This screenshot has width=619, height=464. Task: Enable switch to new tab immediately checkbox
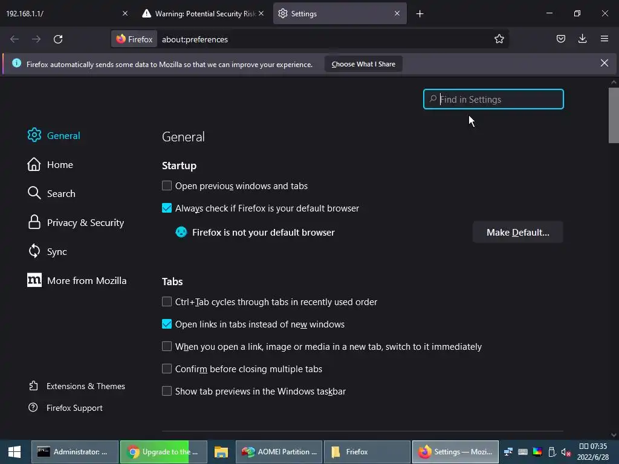click(167, 346)
